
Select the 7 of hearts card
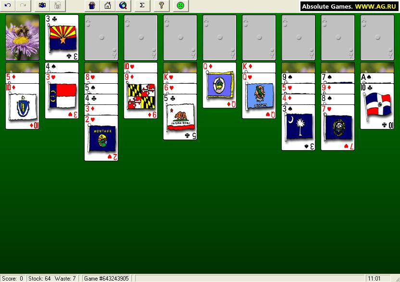[337, 128]
